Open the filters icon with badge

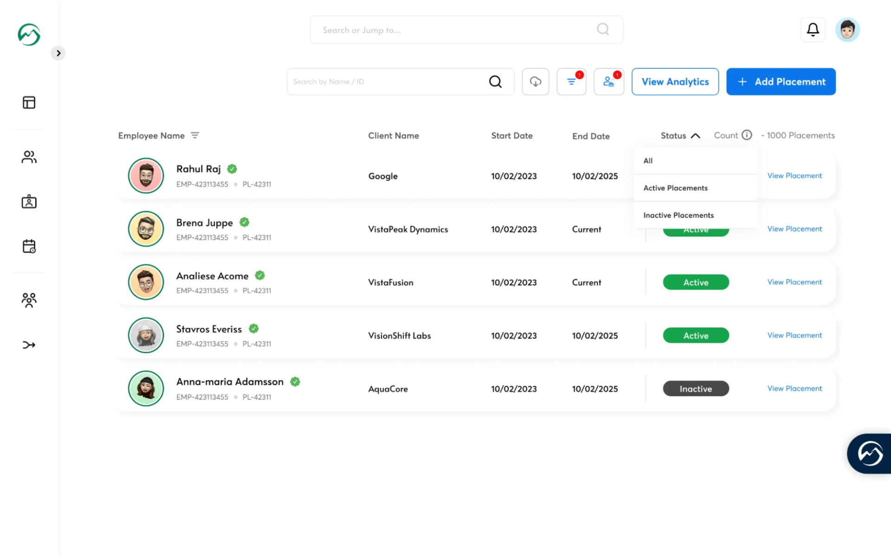point(571,81)
